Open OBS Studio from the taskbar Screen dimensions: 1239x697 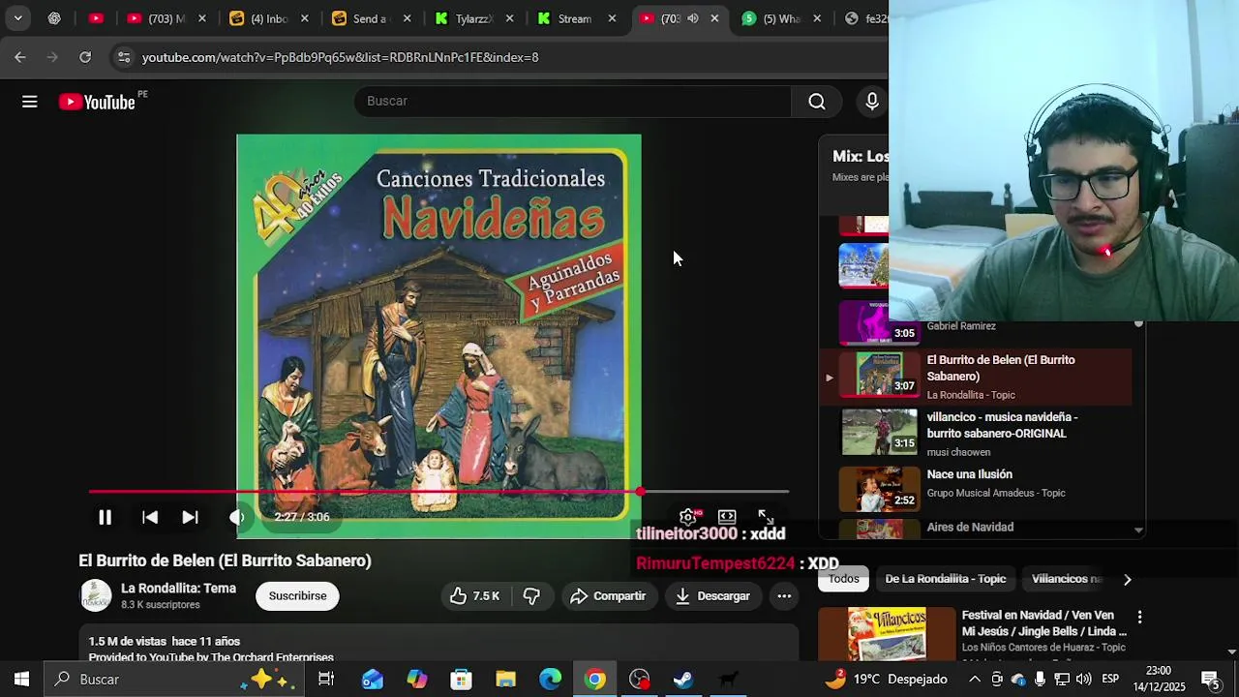click(x=639, y=680)
